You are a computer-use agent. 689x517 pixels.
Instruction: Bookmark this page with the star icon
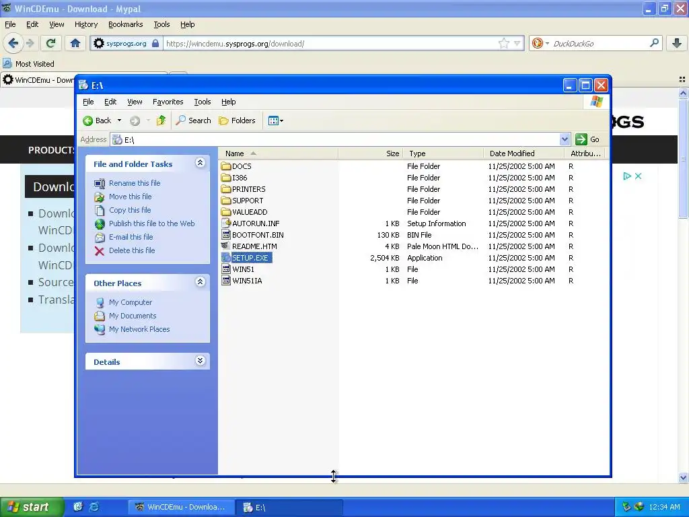[x=503, y=43]
